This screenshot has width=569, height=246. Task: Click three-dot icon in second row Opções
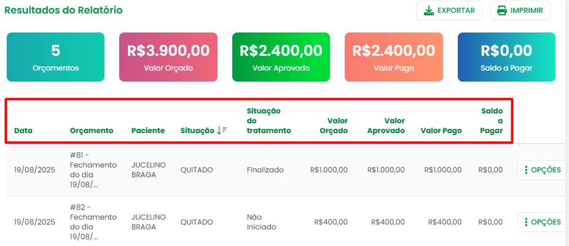pyautogui.click(x=526, y=222)
